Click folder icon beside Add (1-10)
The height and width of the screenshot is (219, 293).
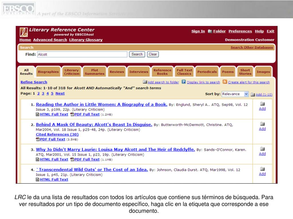[253, 94]
